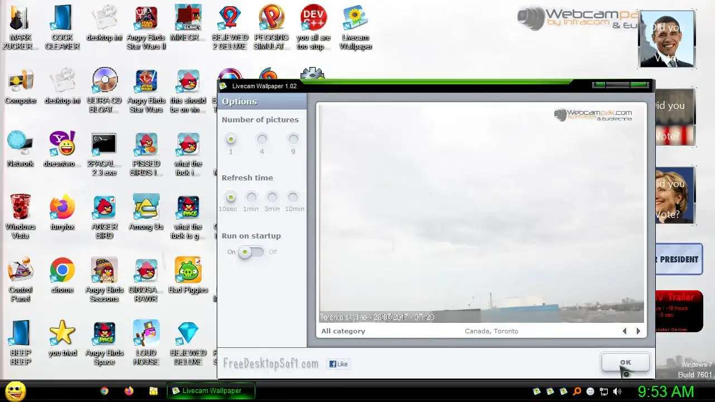Open the ANGER BIRD desktop shortcut

point(104,216)
